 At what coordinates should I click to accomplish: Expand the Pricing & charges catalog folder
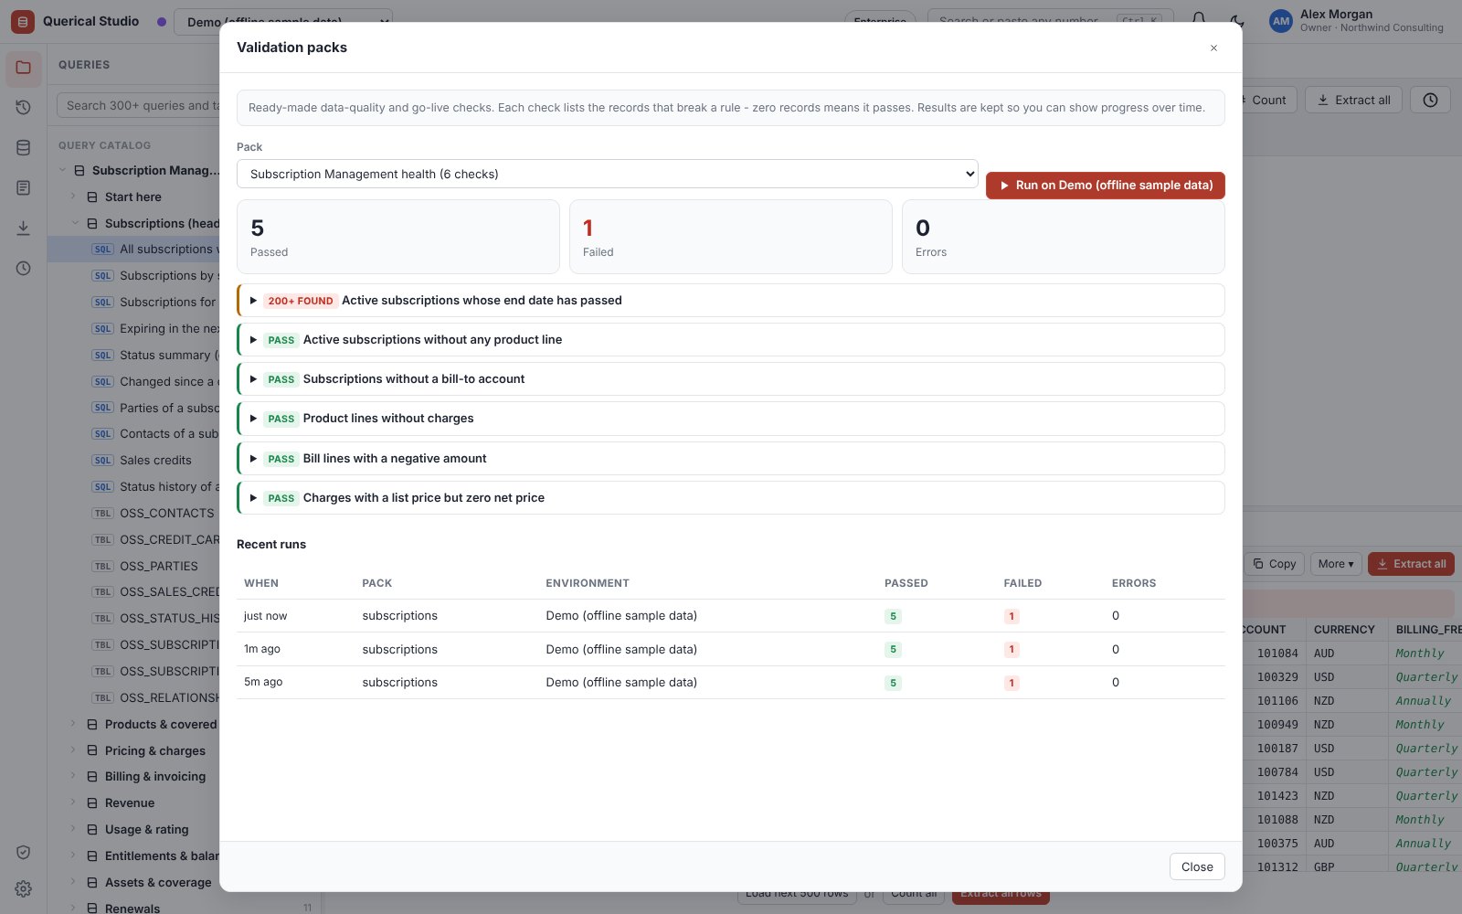point(154,750)
